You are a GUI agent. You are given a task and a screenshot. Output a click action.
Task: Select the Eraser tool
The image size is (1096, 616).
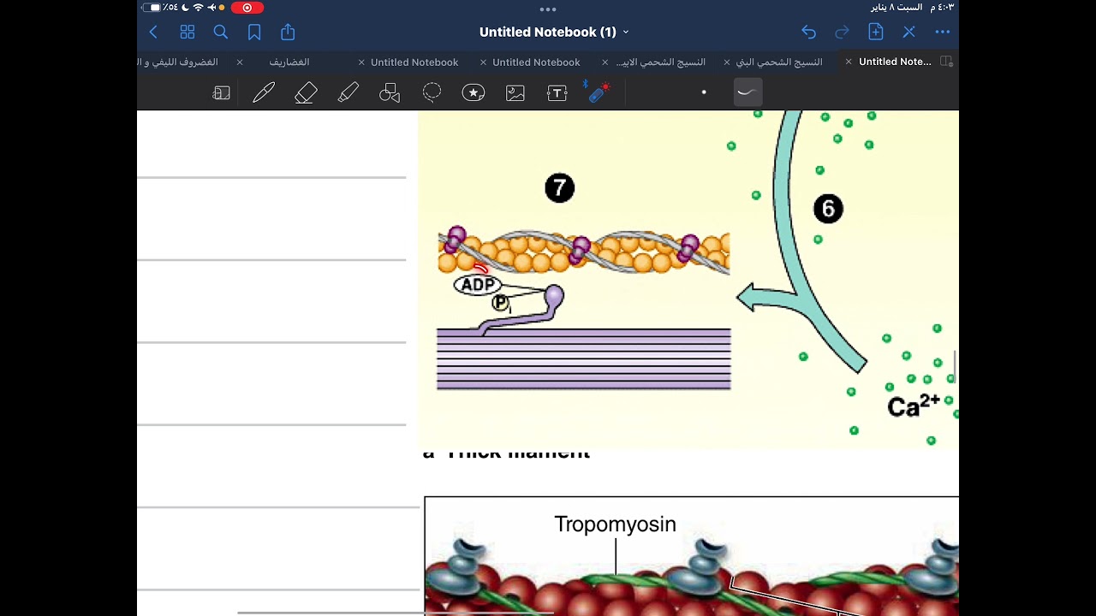[x=306, y=93]
